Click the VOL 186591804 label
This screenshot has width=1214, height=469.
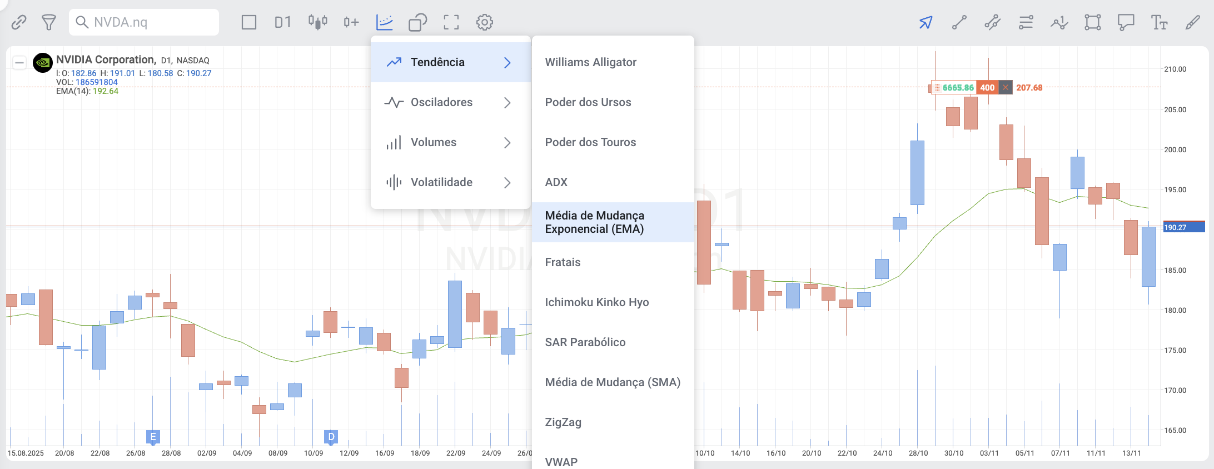(87, 82)
